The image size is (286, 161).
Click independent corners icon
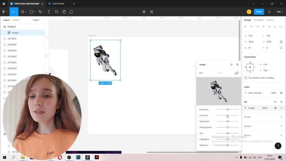[281, 48]
